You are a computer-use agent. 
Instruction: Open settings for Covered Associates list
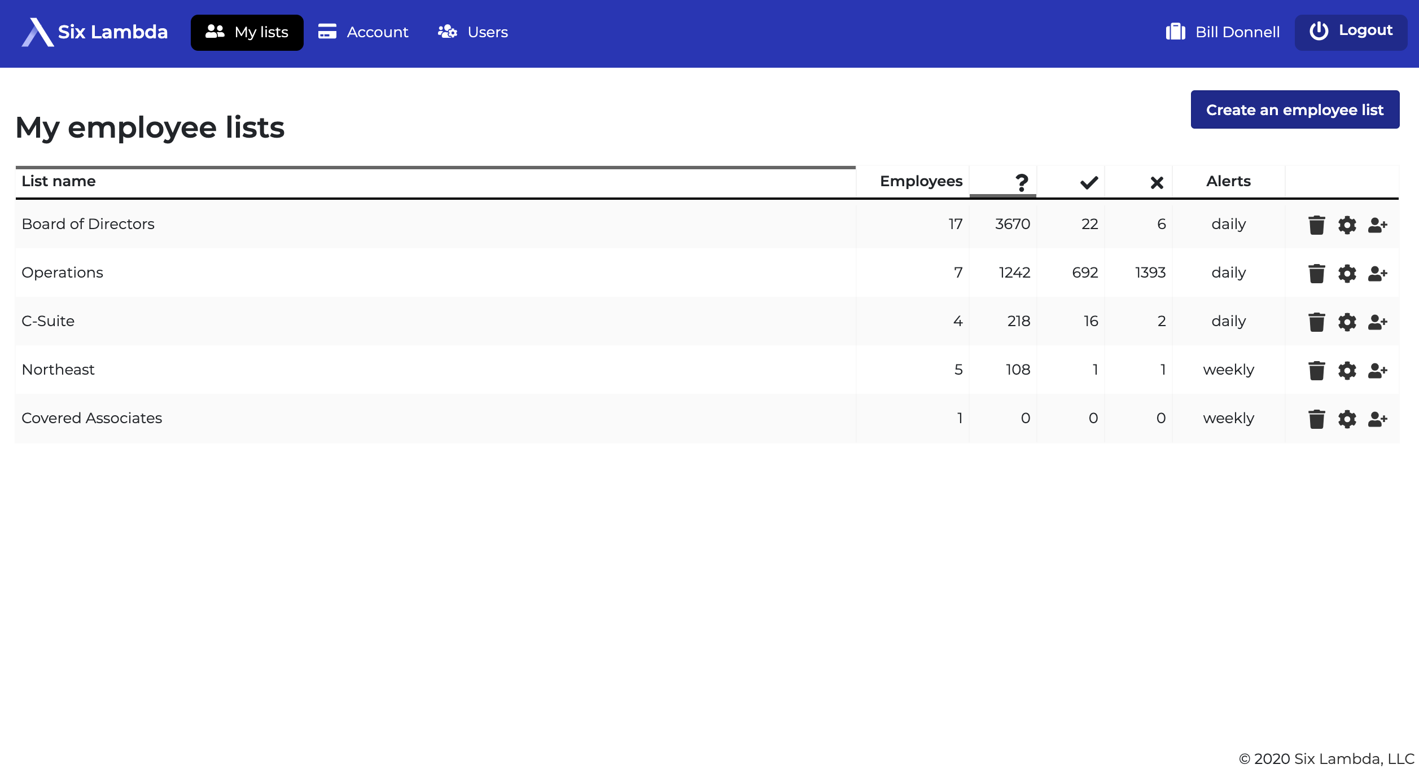[1347, 419]
